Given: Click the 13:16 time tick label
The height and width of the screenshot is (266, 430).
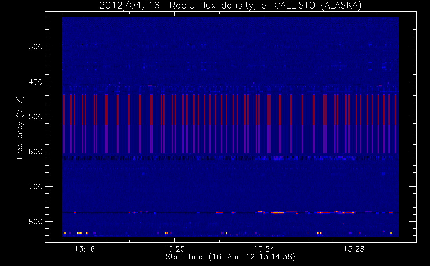Looking at the screenshot, I should tap(85, 249).
